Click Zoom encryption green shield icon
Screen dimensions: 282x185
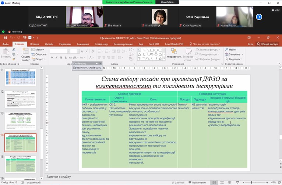3,32
